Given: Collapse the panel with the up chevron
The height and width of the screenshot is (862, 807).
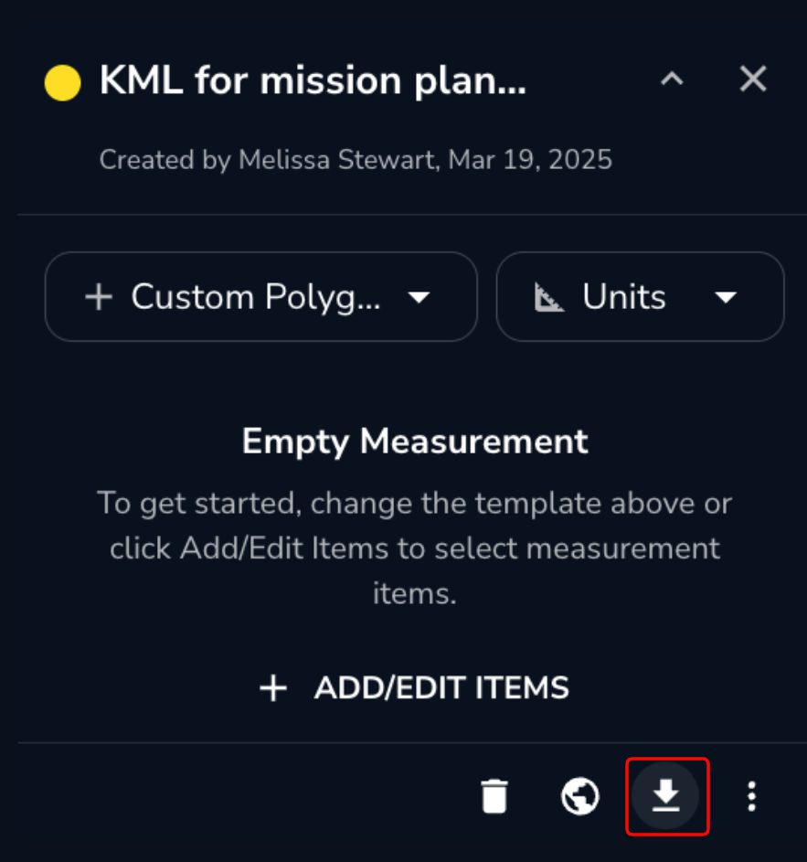Looking at the screenshot, I should click(x=672, y=80).
